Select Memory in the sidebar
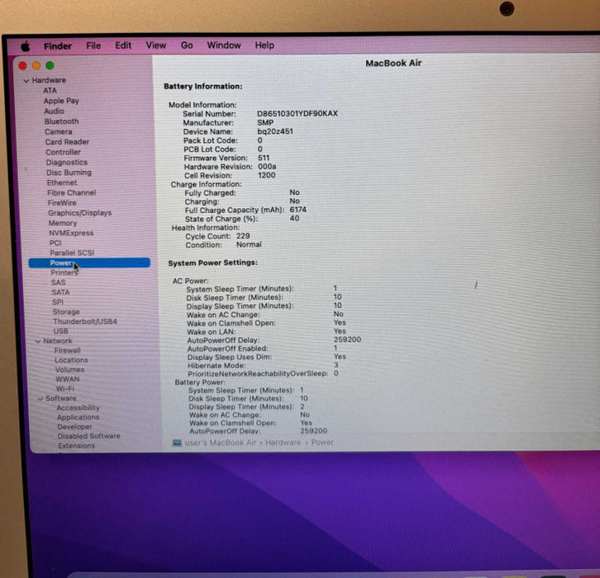The width and height of the screenshot is (600, 578). point(63,223)
